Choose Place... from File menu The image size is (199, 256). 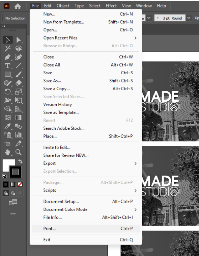tap(86, 136)
